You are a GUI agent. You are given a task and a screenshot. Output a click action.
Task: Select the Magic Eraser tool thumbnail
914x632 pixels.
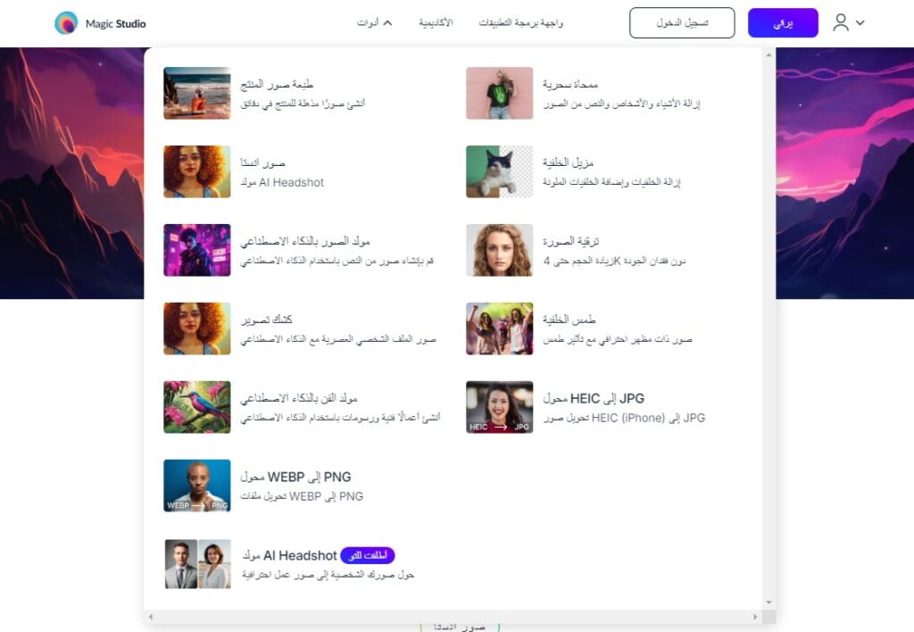(x=499, y=93)
